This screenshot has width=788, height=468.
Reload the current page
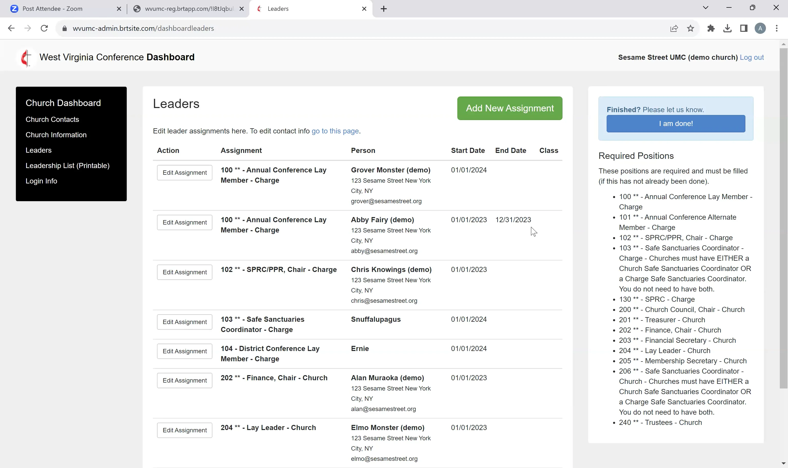click(44, 28)
